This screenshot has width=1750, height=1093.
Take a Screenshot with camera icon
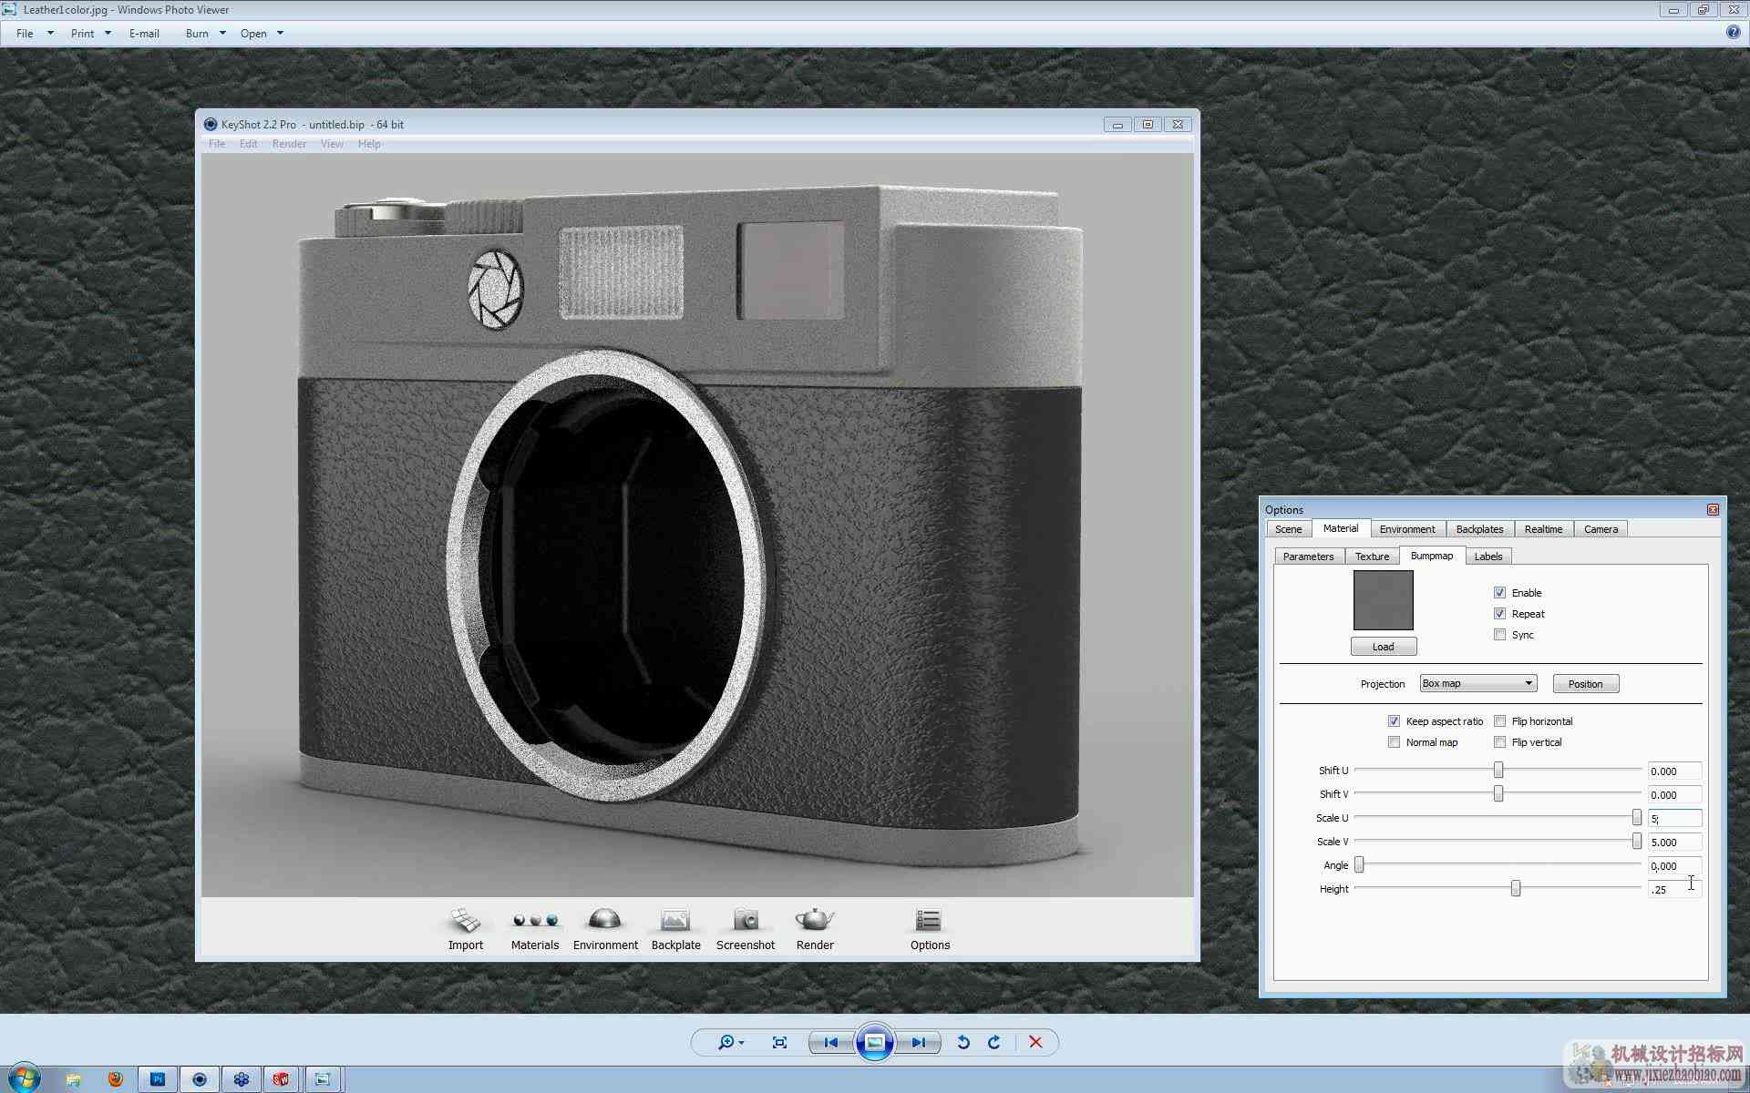(x=746, y=920)
